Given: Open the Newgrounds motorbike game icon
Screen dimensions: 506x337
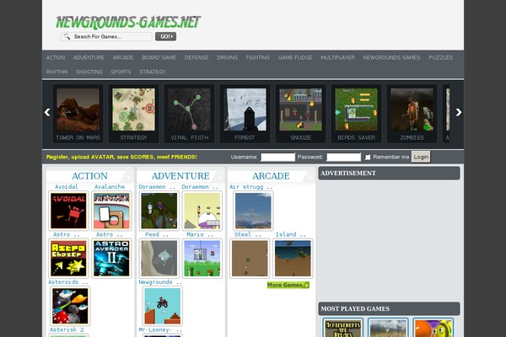Looking at the screenshot, I should click(x=162, y=306).
